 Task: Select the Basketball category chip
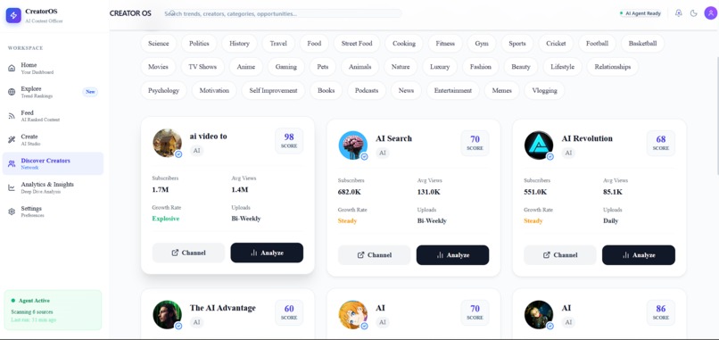click(x=642, y=43)
